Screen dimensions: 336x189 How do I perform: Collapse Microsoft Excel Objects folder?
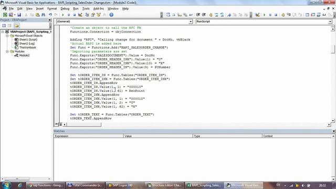[x=7, y=36]
